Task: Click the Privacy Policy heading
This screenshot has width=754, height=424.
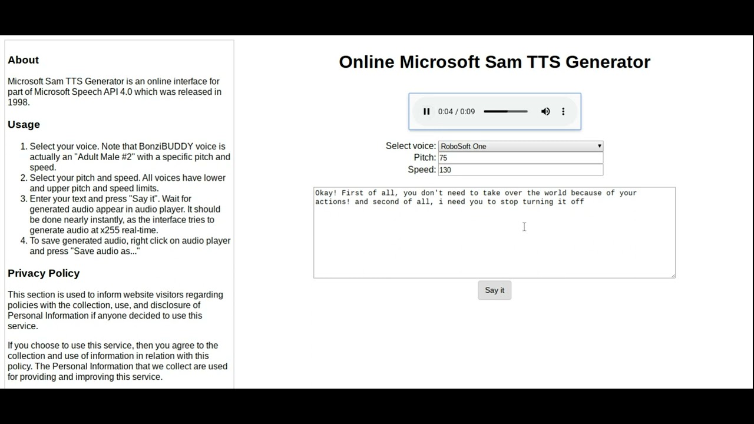Action: point(44,273)
